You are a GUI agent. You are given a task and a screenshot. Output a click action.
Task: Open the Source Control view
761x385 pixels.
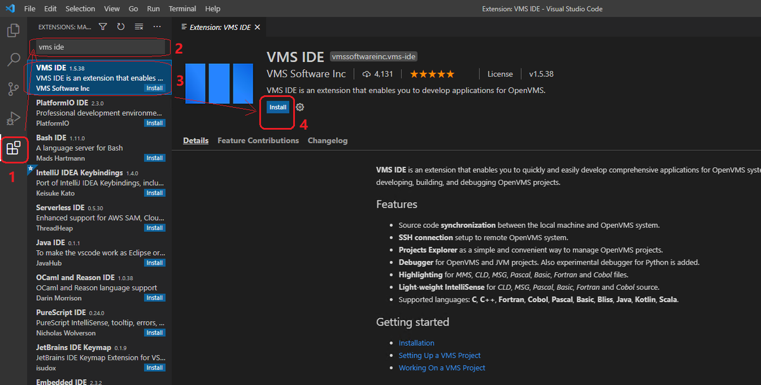(13, 89)
